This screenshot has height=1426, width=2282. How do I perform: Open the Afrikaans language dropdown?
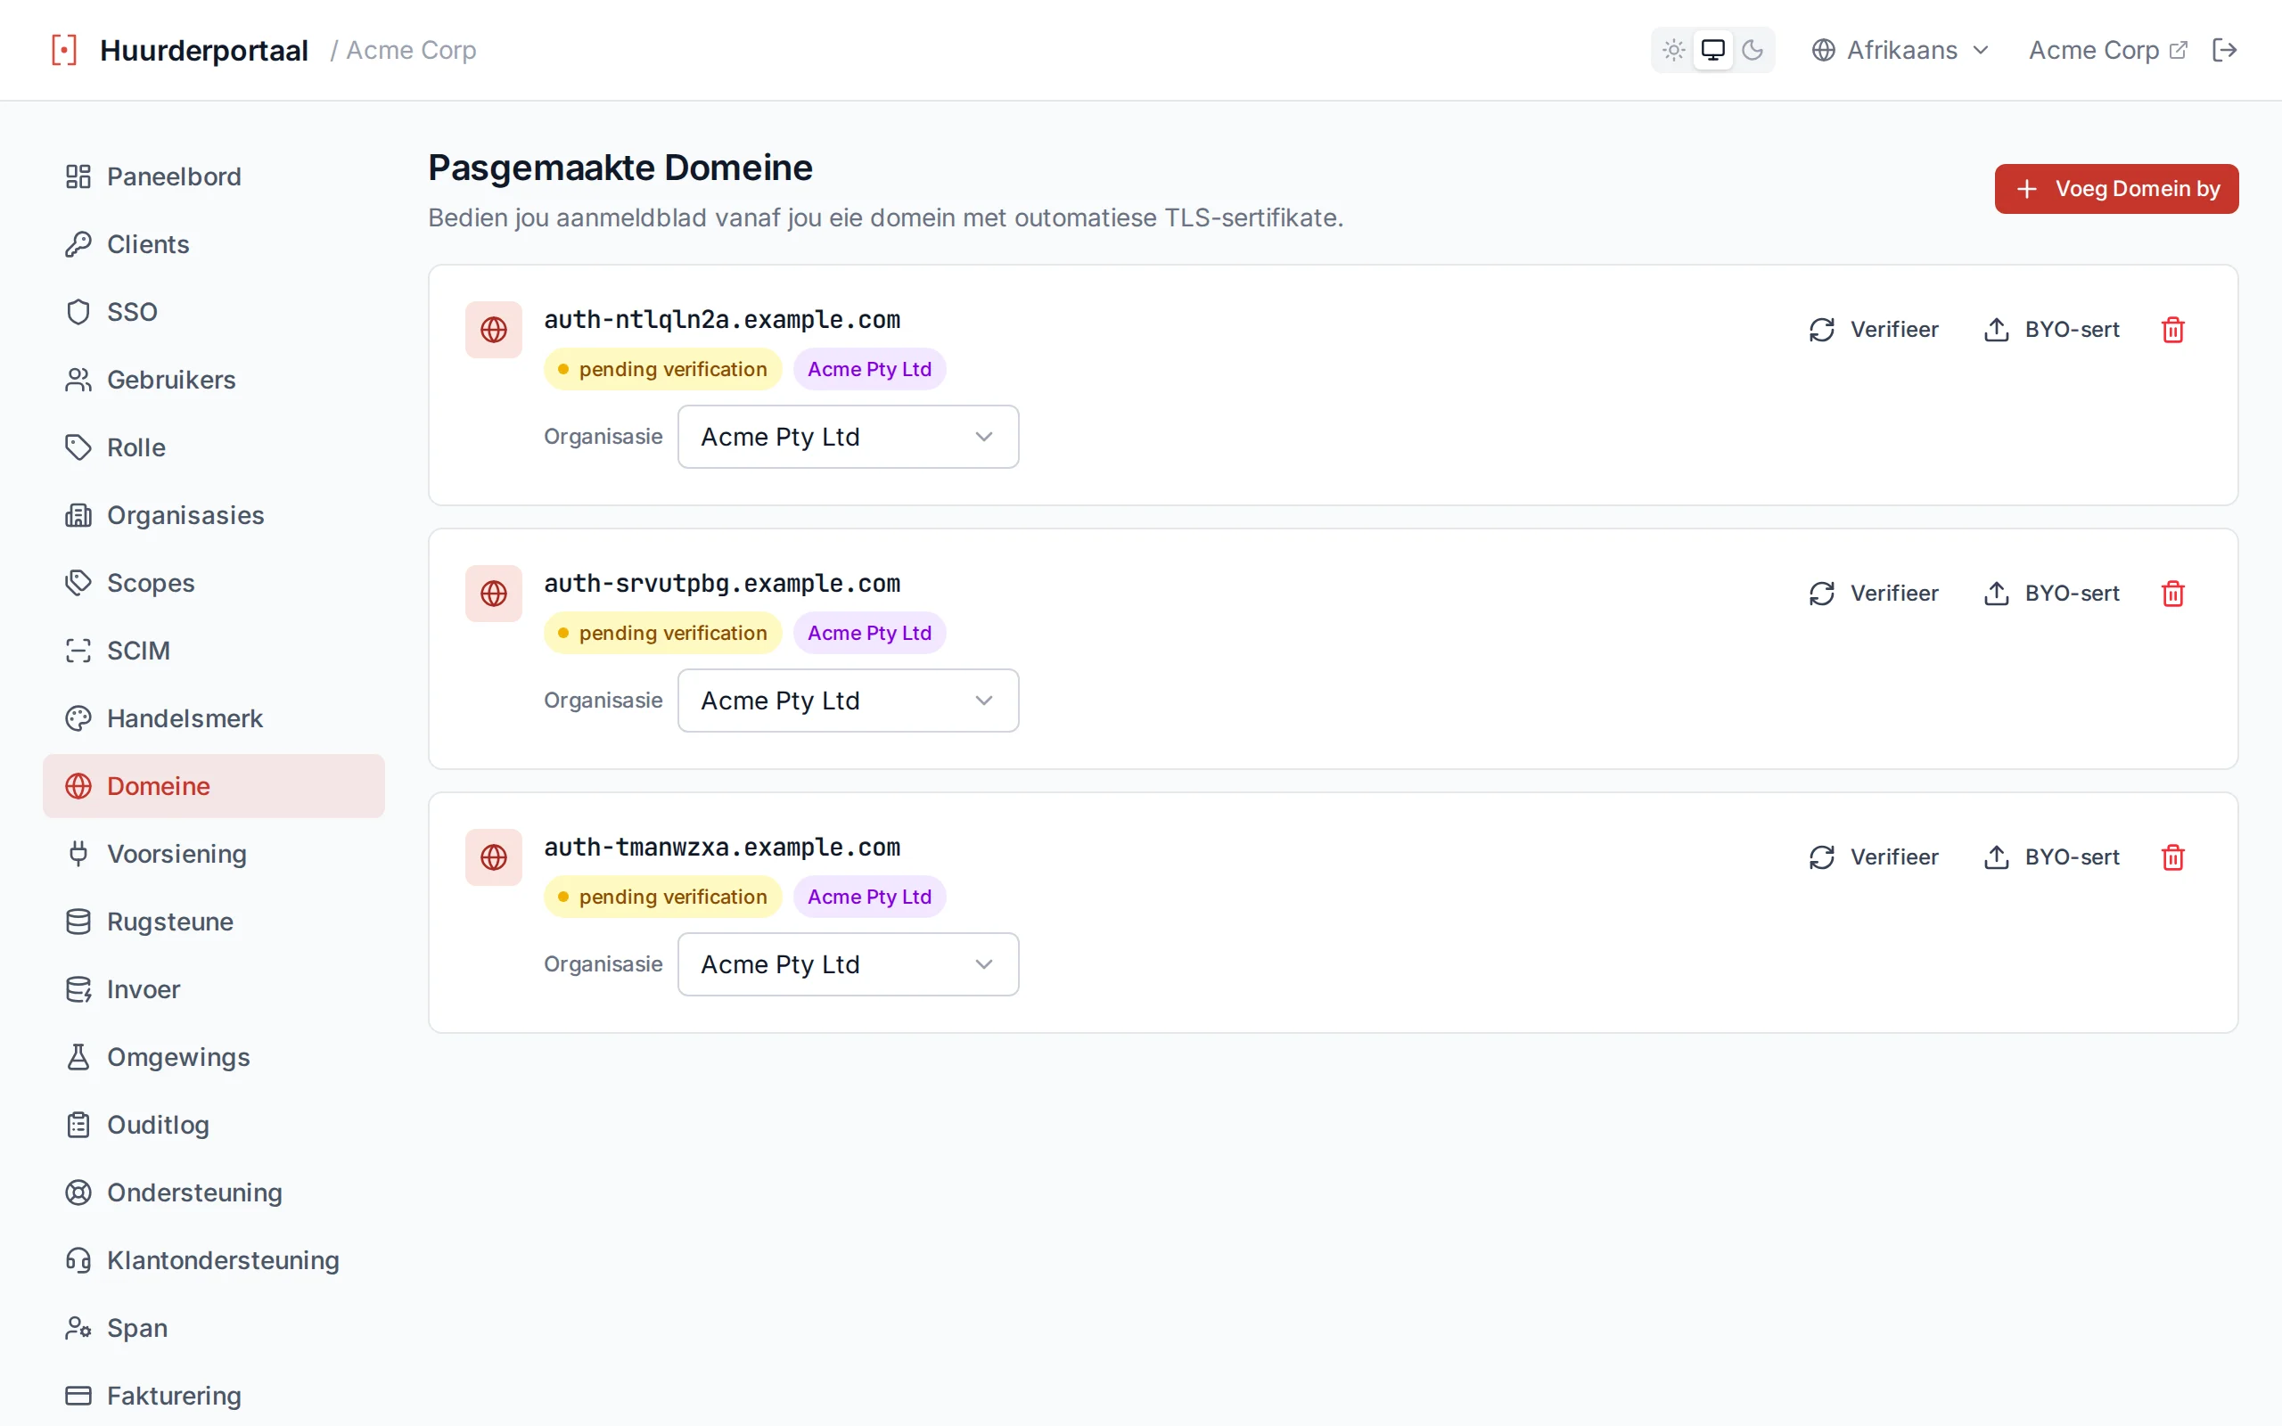1900,50
